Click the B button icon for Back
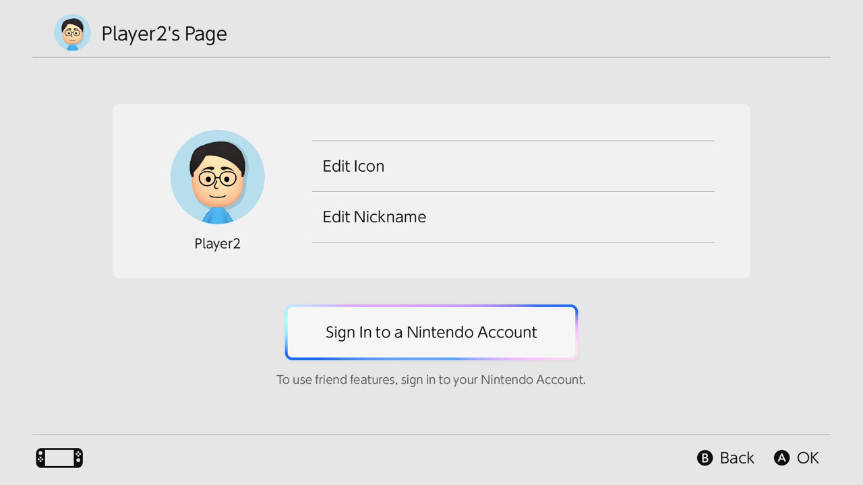Viewport: 863px width, 485px height. pyautogui.click(x=705, y=458)
